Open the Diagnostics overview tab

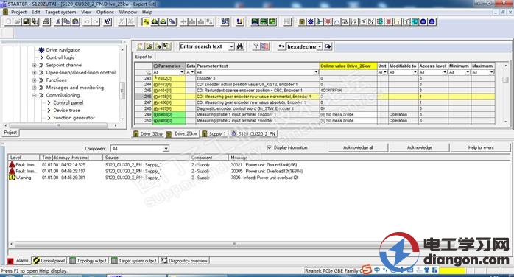[185, 261]
